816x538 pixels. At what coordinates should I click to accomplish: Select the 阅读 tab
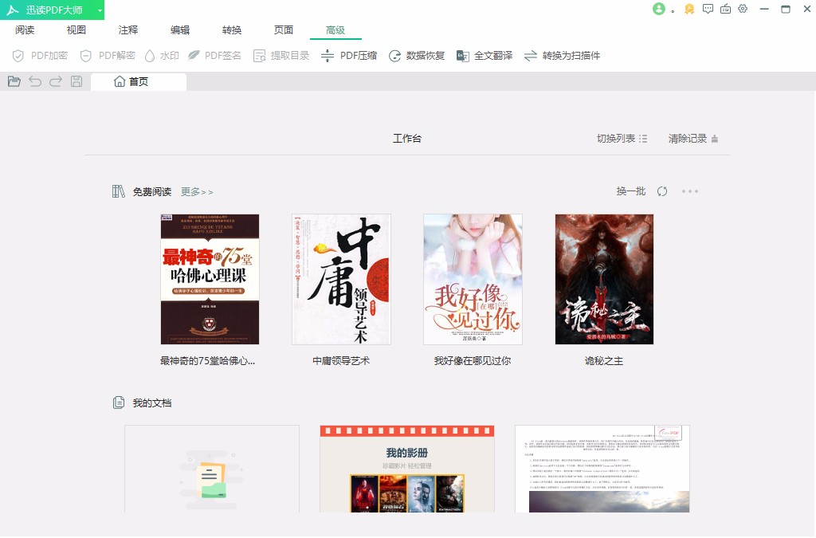pyautogui.click(x=25, y=30)
